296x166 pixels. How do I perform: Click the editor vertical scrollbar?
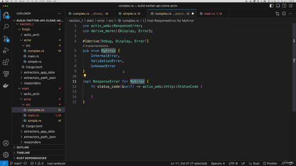click(x=294, y=68)
